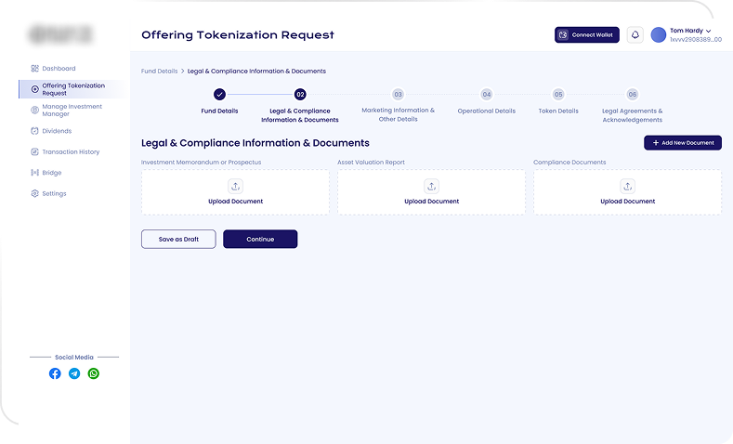Screen dimensions: 733x444
Task: Click upload icon for Compliance Documents
Action: pyautogui.click(x=627, y=187)
